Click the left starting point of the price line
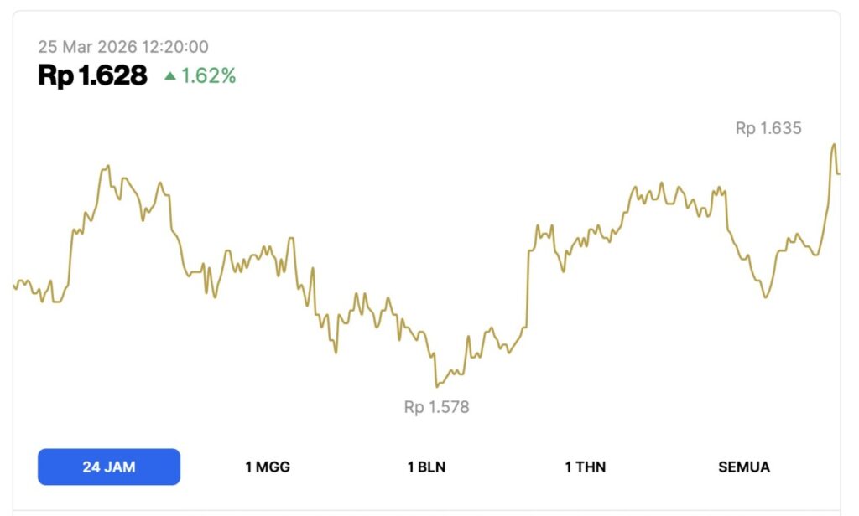This screenshot has width=859, height=516. 14,287
